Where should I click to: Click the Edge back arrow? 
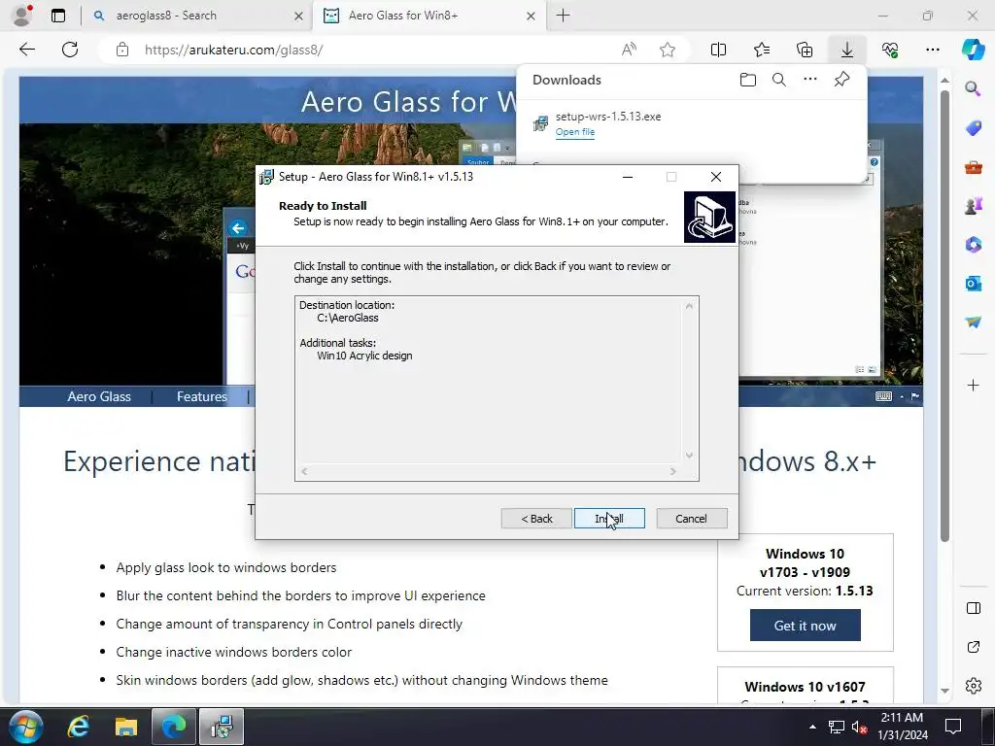26,50
